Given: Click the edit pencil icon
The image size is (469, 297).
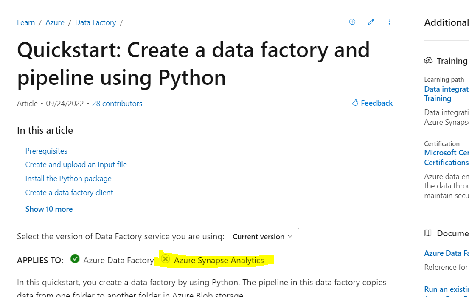Looking at the screenshot, I should pyautogui.click(x=371, y=22).
